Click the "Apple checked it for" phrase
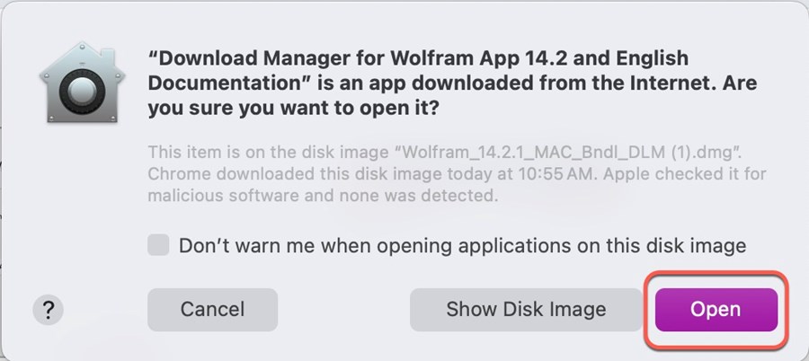Screen dimensions: 809x361 (685, 174)
